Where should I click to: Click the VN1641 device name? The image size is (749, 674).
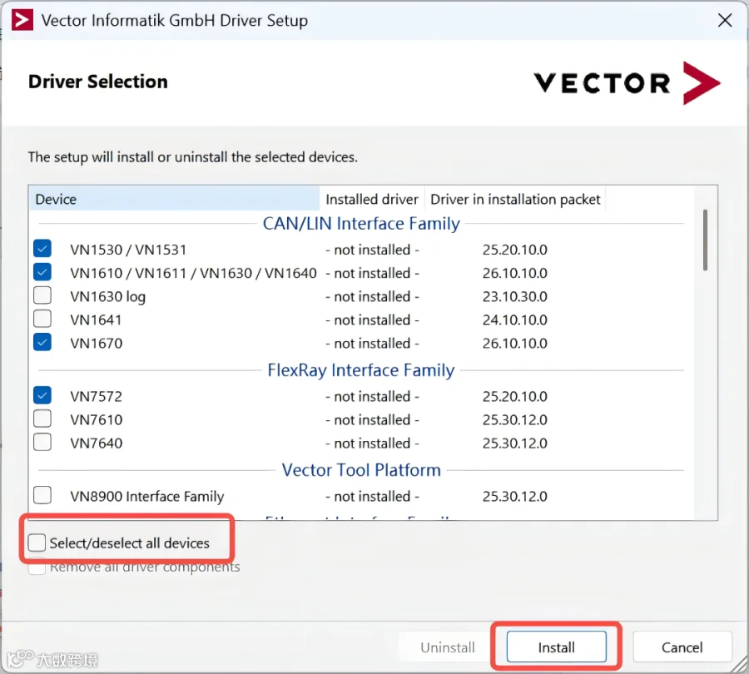[x=96, y=320]
